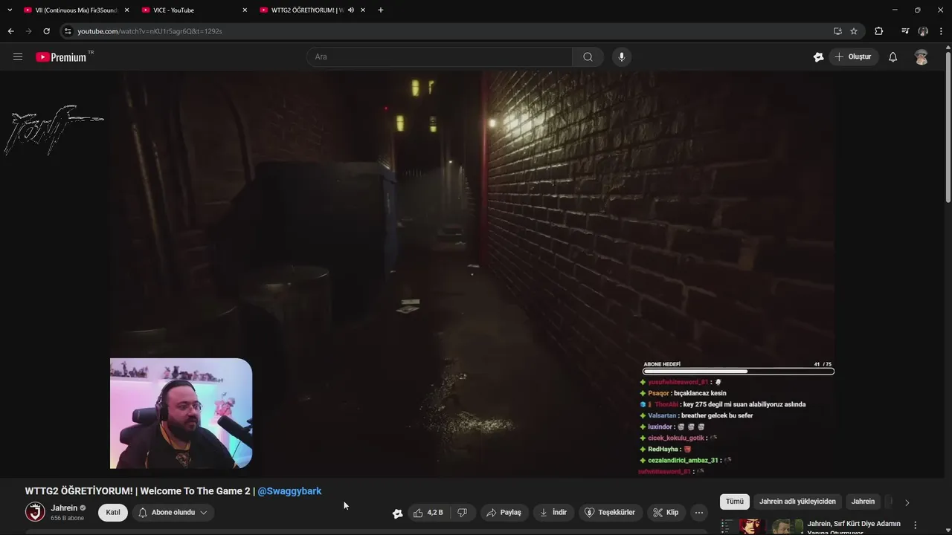Viewport: 952px width, 535px height.
Task: Open the Jahrein channel name link
Action: 64,508
